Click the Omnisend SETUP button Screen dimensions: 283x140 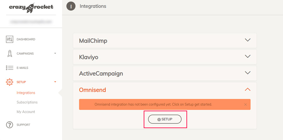165,119
